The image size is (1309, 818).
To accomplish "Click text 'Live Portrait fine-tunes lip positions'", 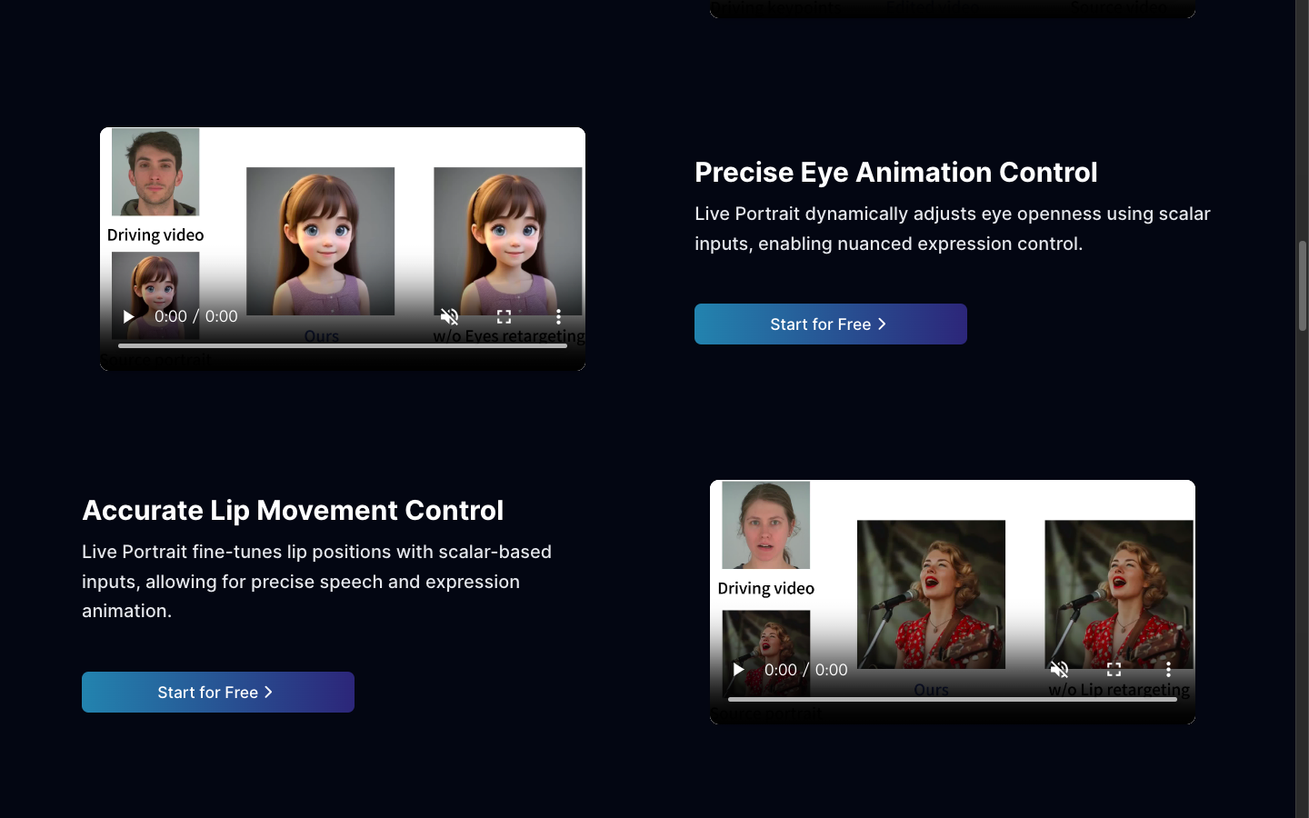I will tap(257, 552).
